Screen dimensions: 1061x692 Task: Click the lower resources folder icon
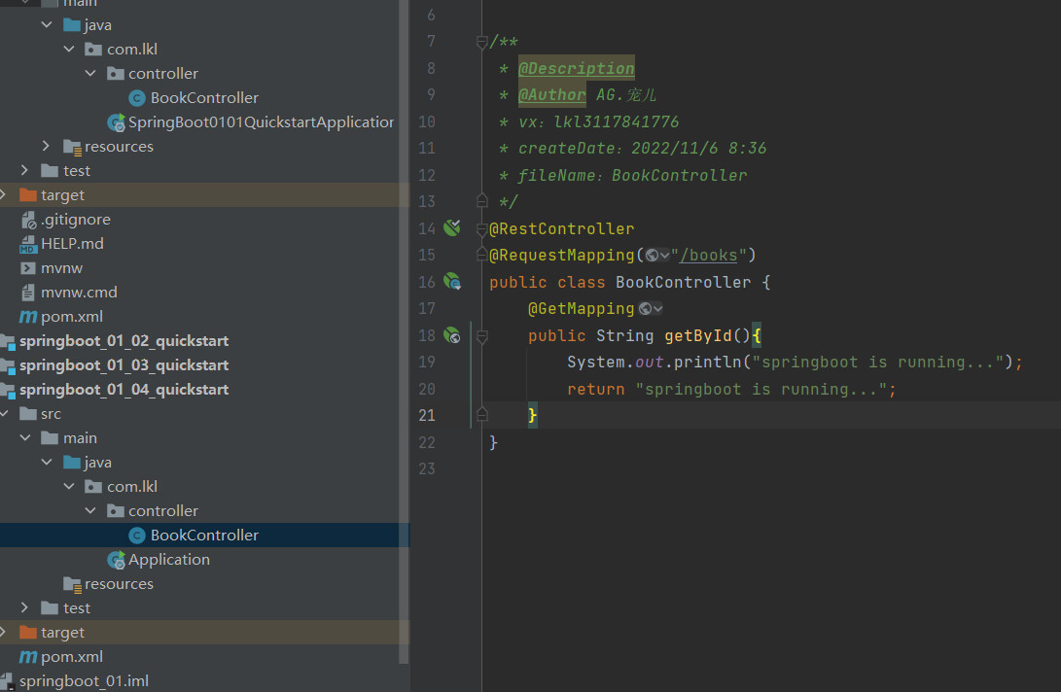pyautogui.click(x=72, y=584)
